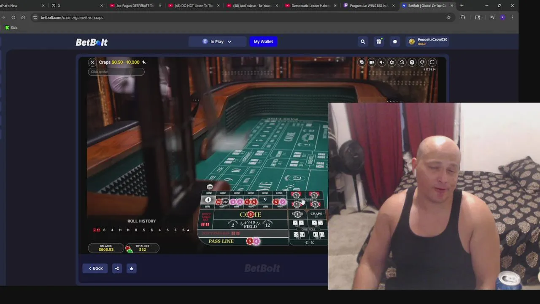The image size is (540, 304).
Task: View site information icon in address bar
Action: pyautogui.click(x=35, y=17)
